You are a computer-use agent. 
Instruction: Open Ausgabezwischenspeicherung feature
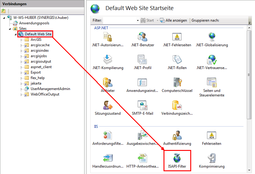142,138
